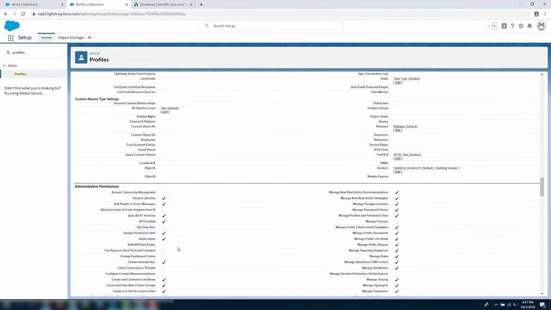Image resolution: width=551 pixels, height=310 pixels.
Task: Close the Download OpenJDK tab
Action: tap(191, 4)
